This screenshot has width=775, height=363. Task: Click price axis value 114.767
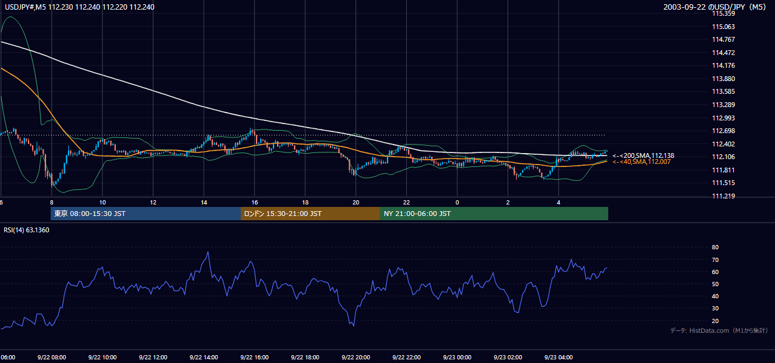coord(723,39)
